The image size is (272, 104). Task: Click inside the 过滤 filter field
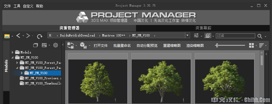[236, 36]
